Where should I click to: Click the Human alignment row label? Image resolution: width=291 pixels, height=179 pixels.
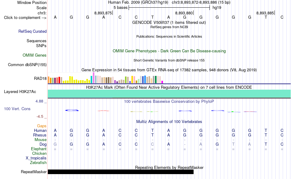point(40,130)
